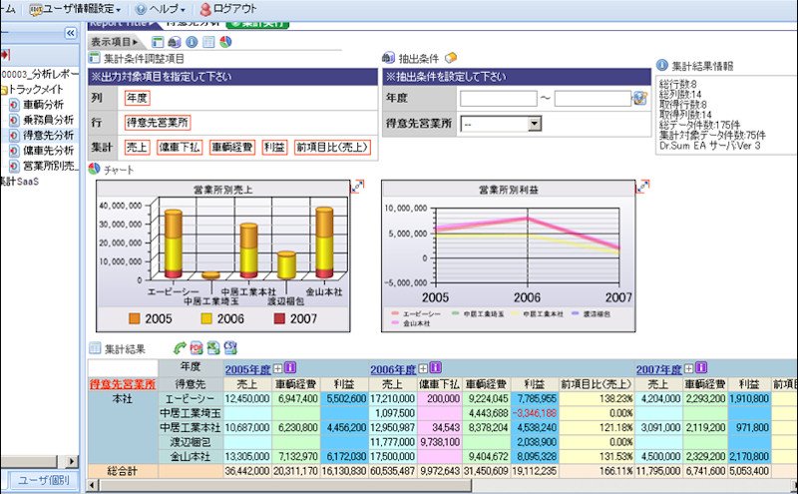The image size is (798, 494).
Task: Click the red 得意先営業所 table header link
Action: tap(123, 384)
